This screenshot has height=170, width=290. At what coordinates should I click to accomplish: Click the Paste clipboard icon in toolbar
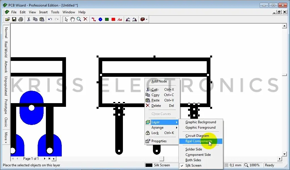click(x=42, y=19)
